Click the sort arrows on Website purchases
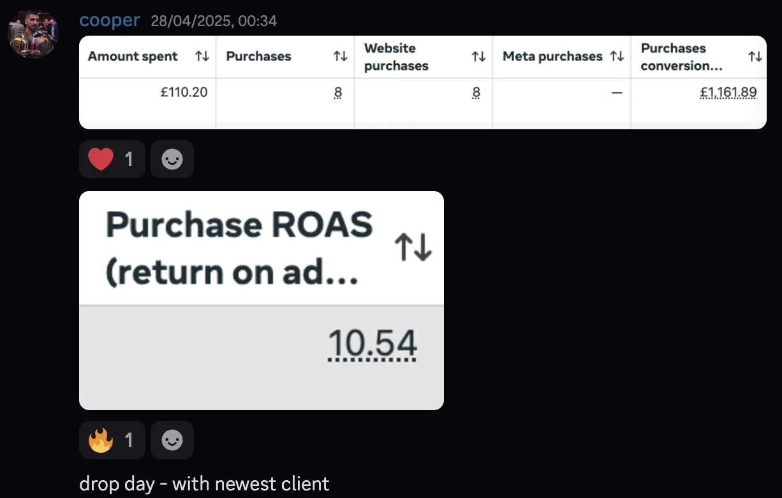Image resolution: width=782 pixels, height=498 pixels. point(478,57)
